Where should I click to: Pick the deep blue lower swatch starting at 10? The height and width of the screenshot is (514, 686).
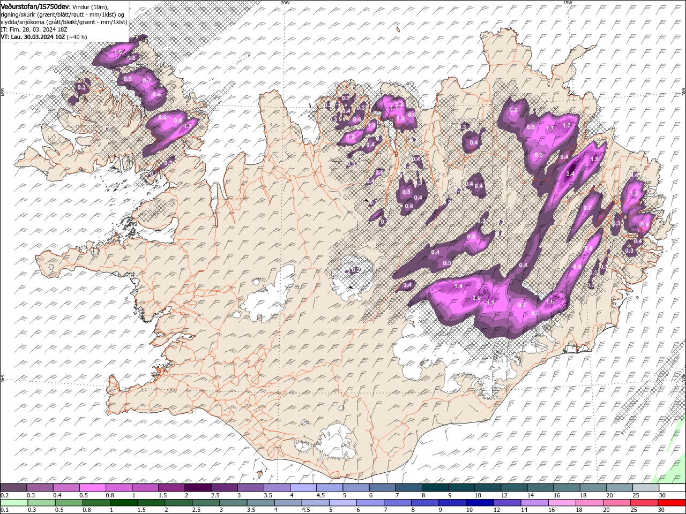tap(480, 502)
